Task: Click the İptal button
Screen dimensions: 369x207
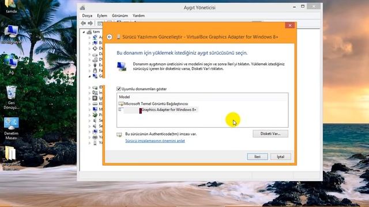Action: (281, 157)
